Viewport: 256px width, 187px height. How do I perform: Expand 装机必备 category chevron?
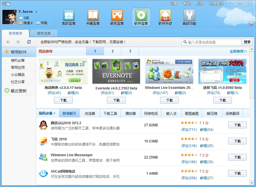tap(55, 113)
